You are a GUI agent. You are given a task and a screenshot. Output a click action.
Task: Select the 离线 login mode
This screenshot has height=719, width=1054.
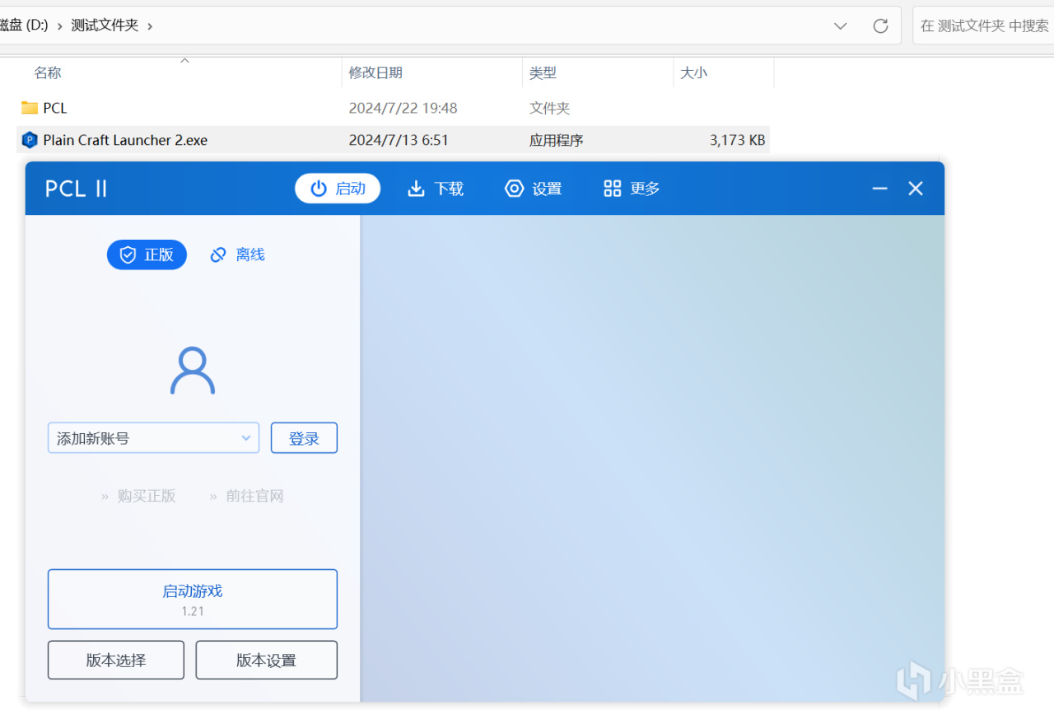pyautogui.click(x=237, y=255)
